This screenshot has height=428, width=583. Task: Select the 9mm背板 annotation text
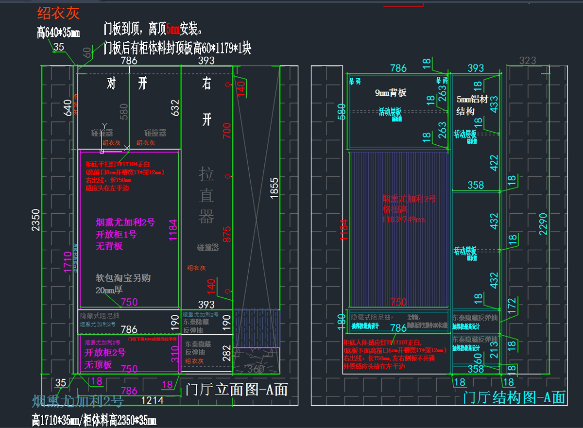[391, 92]
